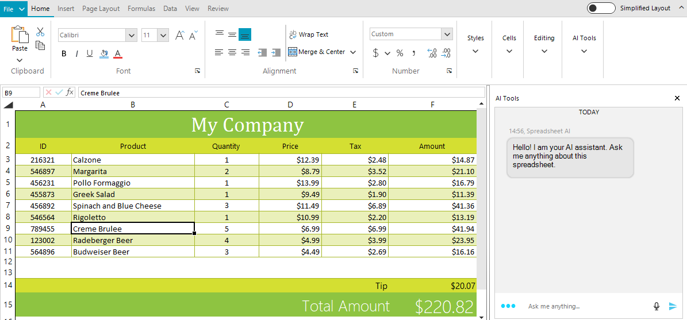
Task: Open Number dialog launcher
Action: point(449,71)
